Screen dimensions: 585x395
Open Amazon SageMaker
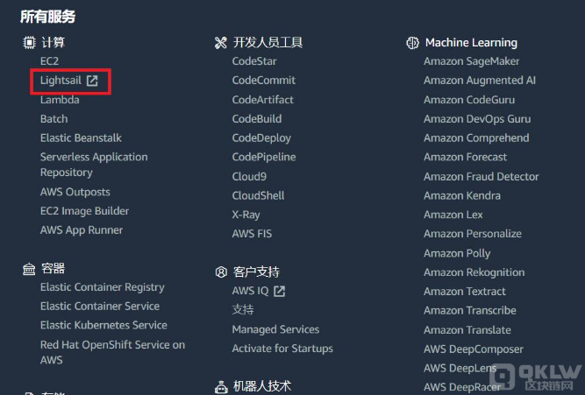click(471, 61)
